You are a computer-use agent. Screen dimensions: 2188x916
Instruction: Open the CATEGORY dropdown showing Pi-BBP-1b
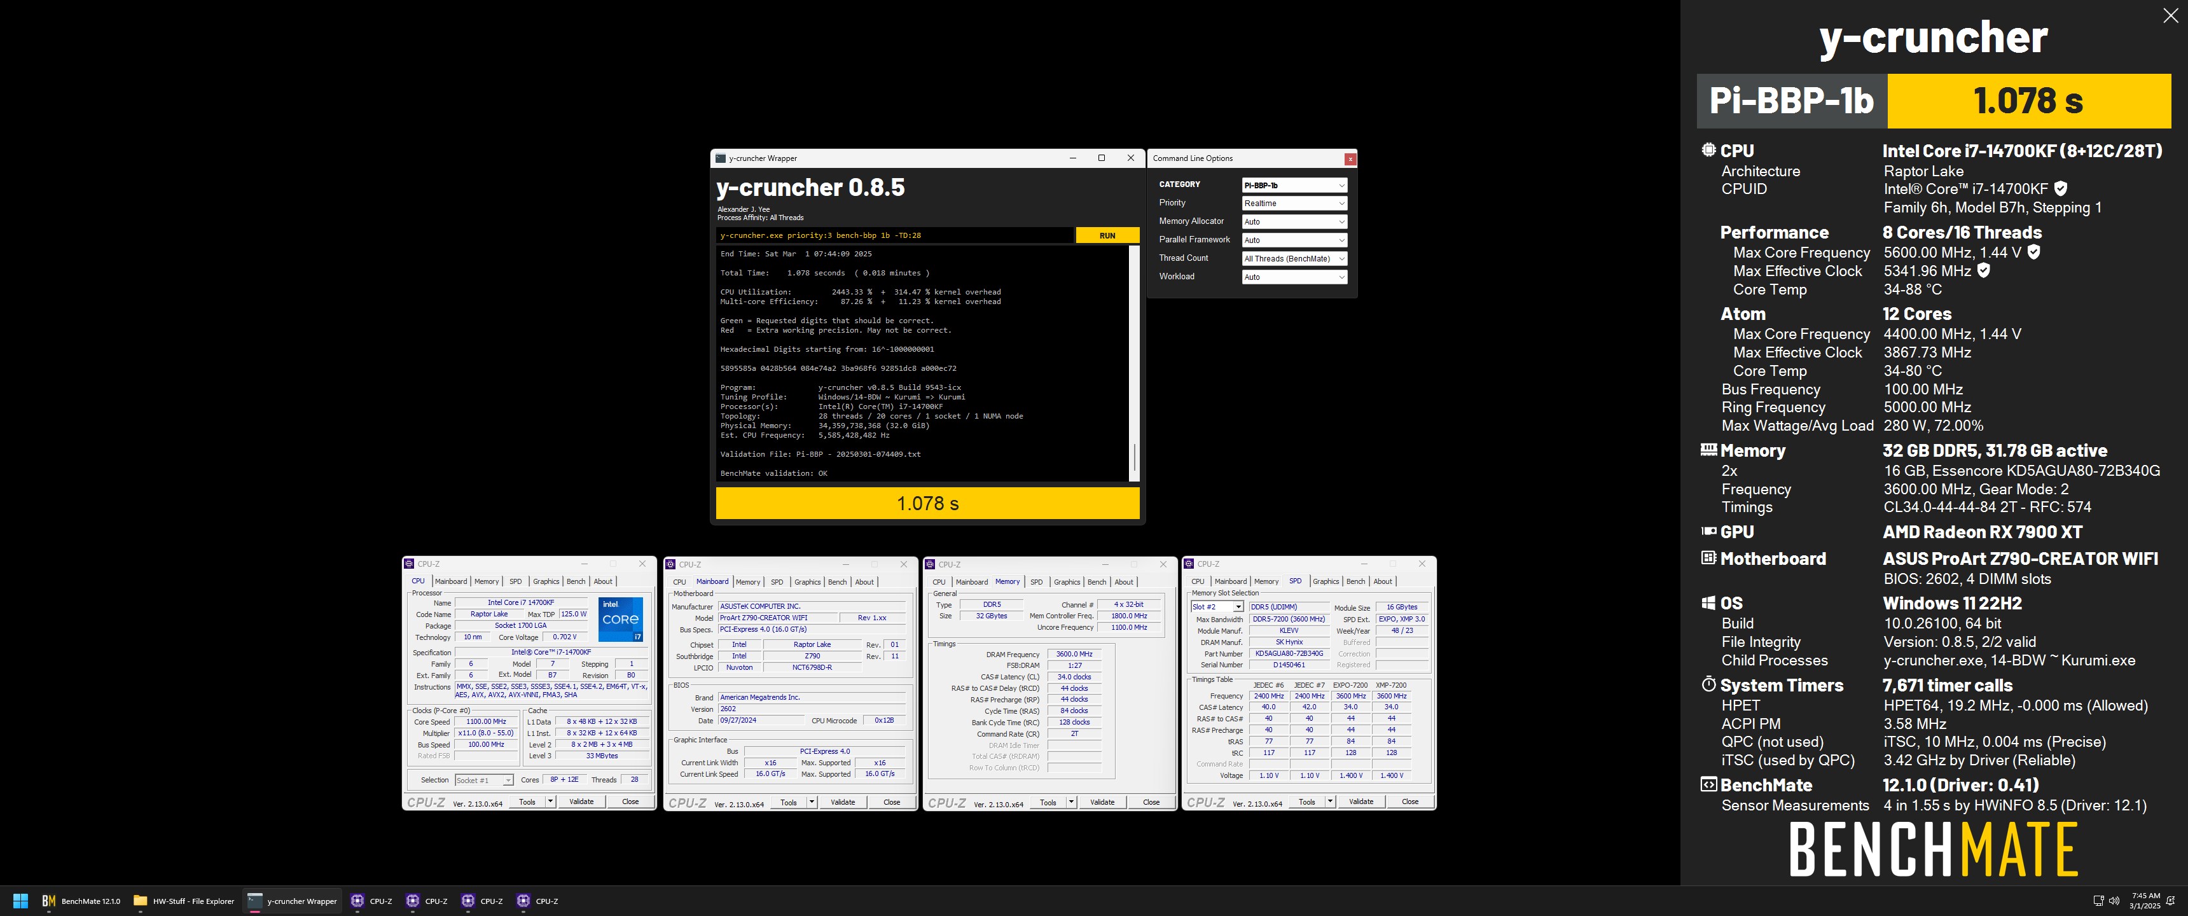tap(1294, 185)
